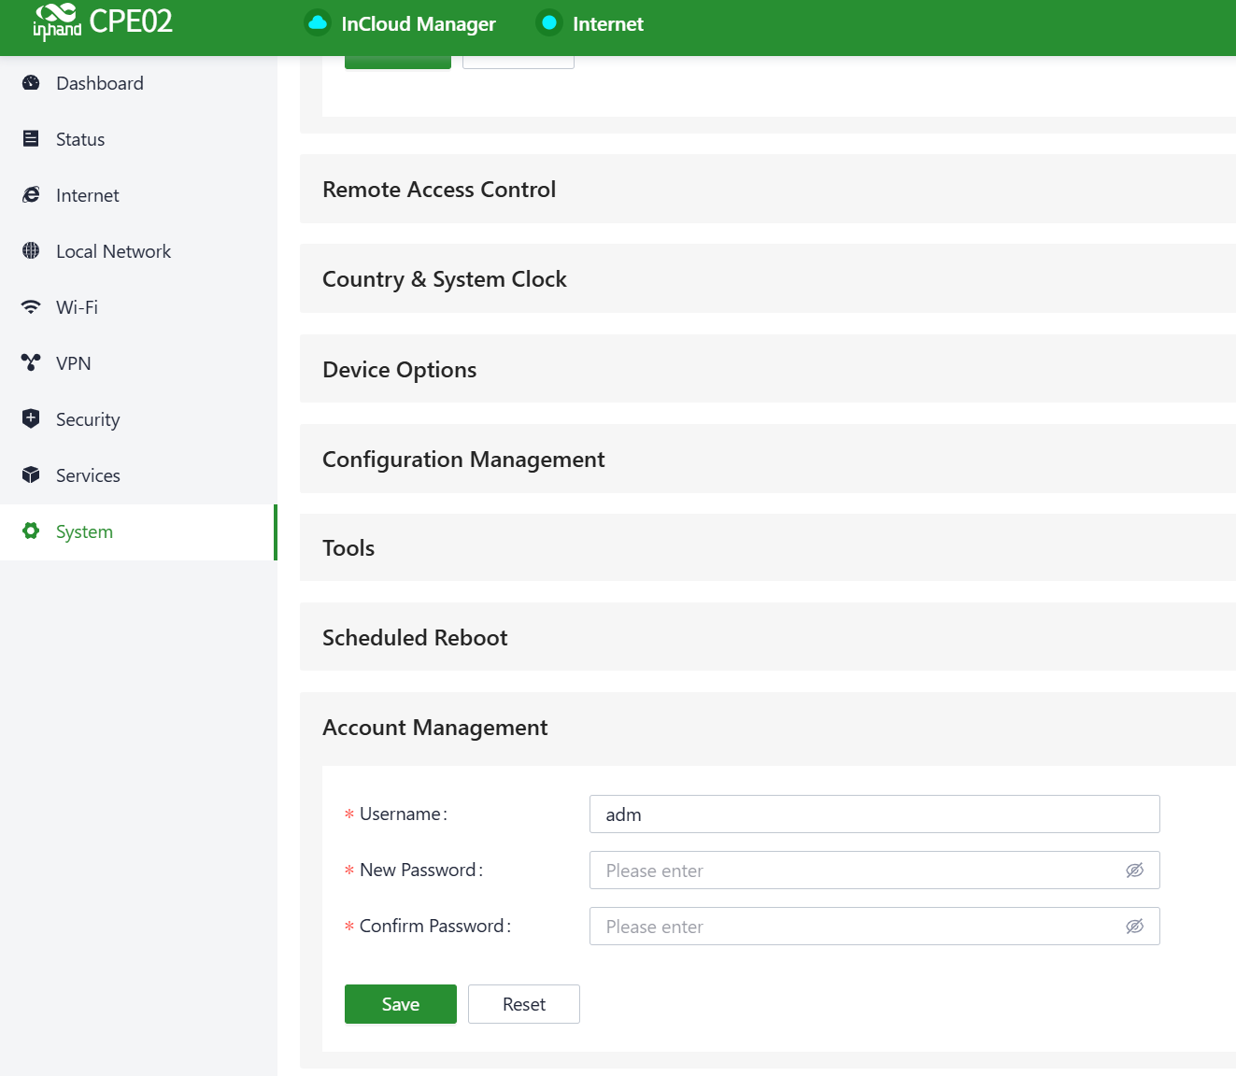Expand the Country & System Clock section
Screen dimensions: 1236x1076
point(445,279)
